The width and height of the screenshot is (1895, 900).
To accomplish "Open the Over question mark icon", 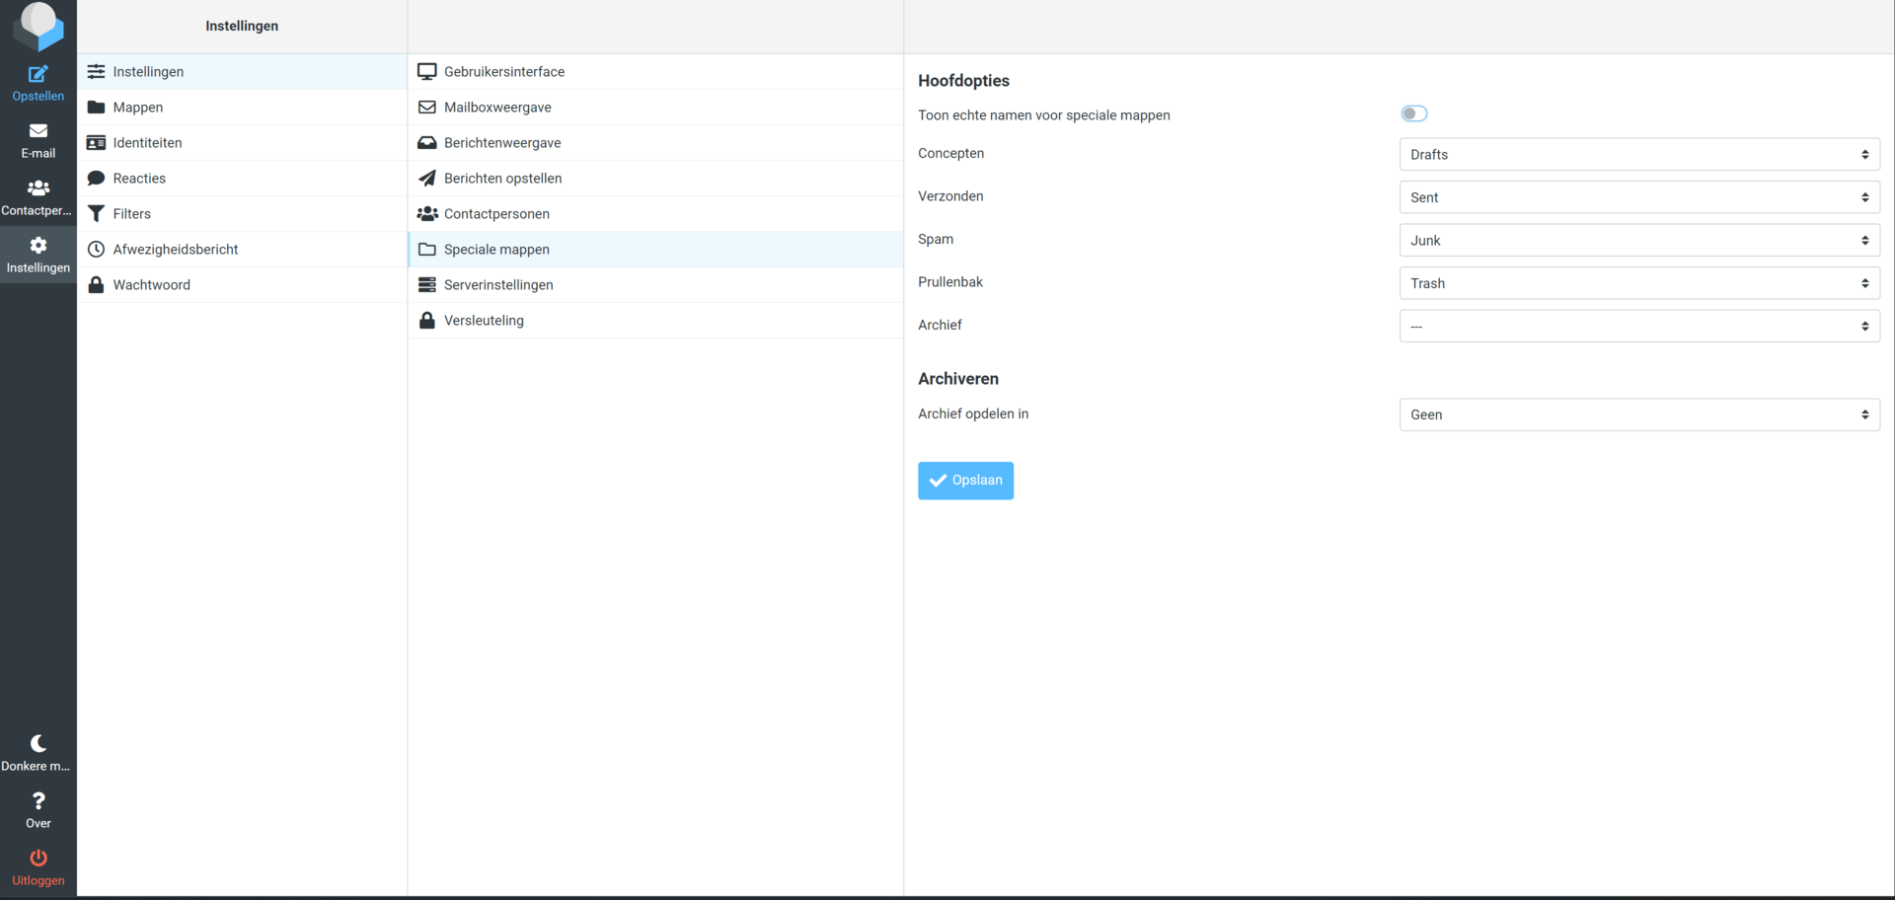I will 38,801.
